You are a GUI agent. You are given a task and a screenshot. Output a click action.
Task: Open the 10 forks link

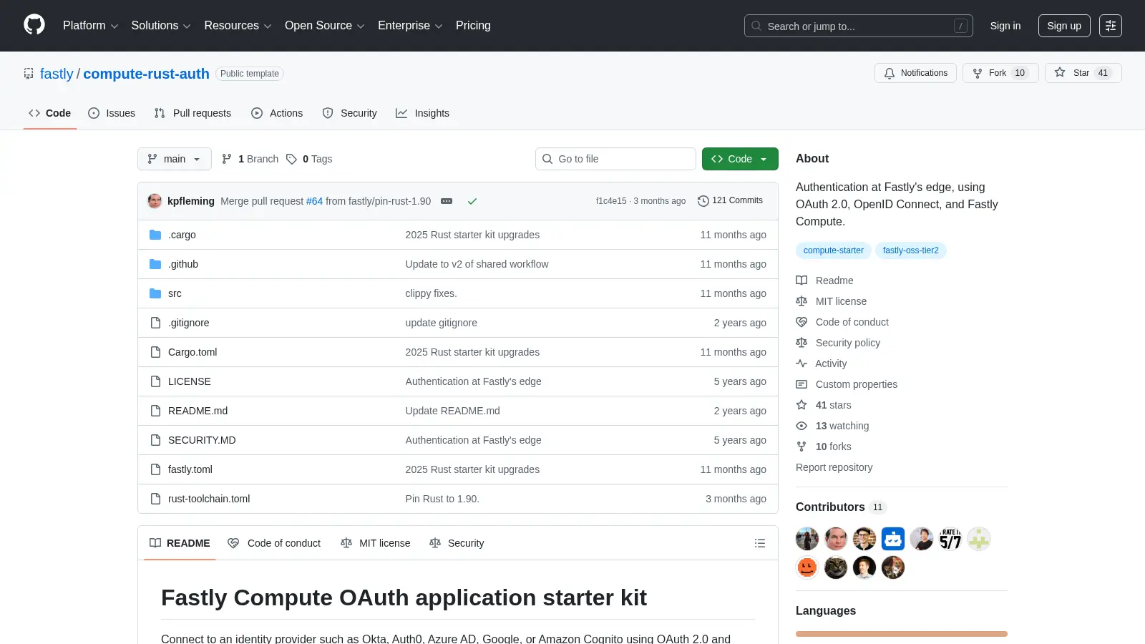(833, 447)
